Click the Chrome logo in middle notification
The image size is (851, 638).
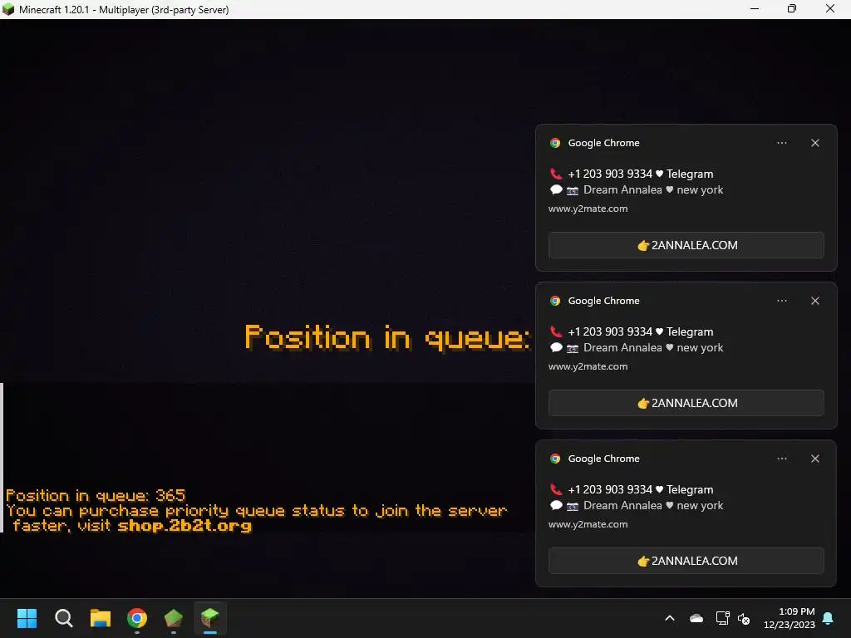click(x=554, y=301)
